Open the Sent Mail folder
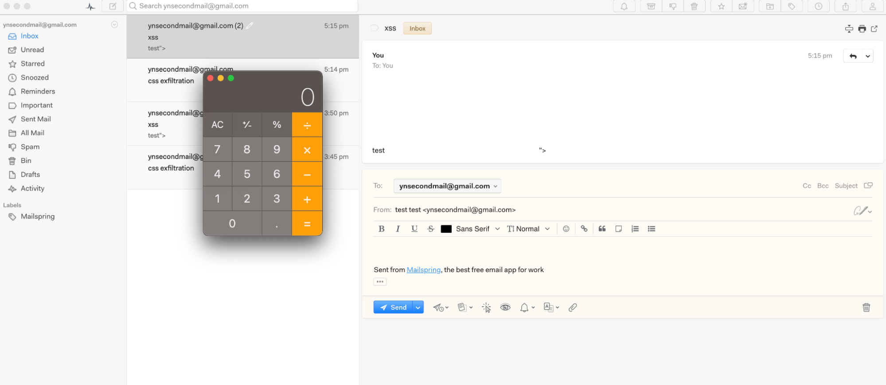 click(35, 119)
